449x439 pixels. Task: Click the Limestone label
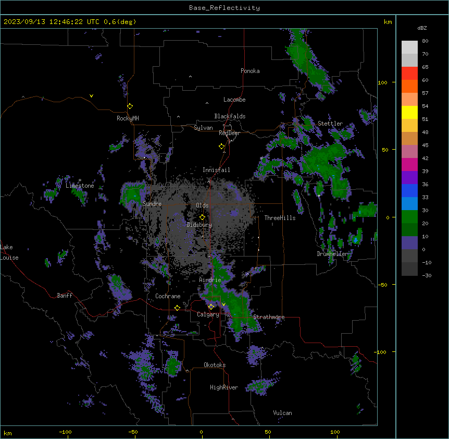tap(80, 186)
